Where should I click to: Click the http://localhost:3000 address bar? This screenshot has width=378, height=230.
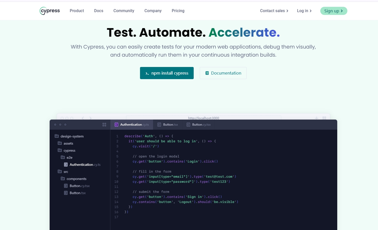coord(204,118)
